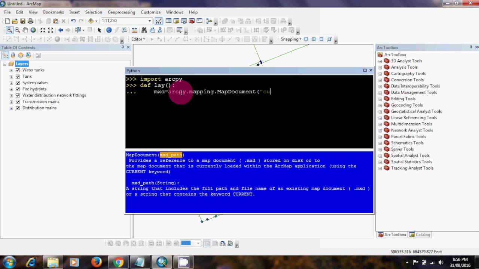Open the Search window icon
The image size is (479, 269).
184,21
